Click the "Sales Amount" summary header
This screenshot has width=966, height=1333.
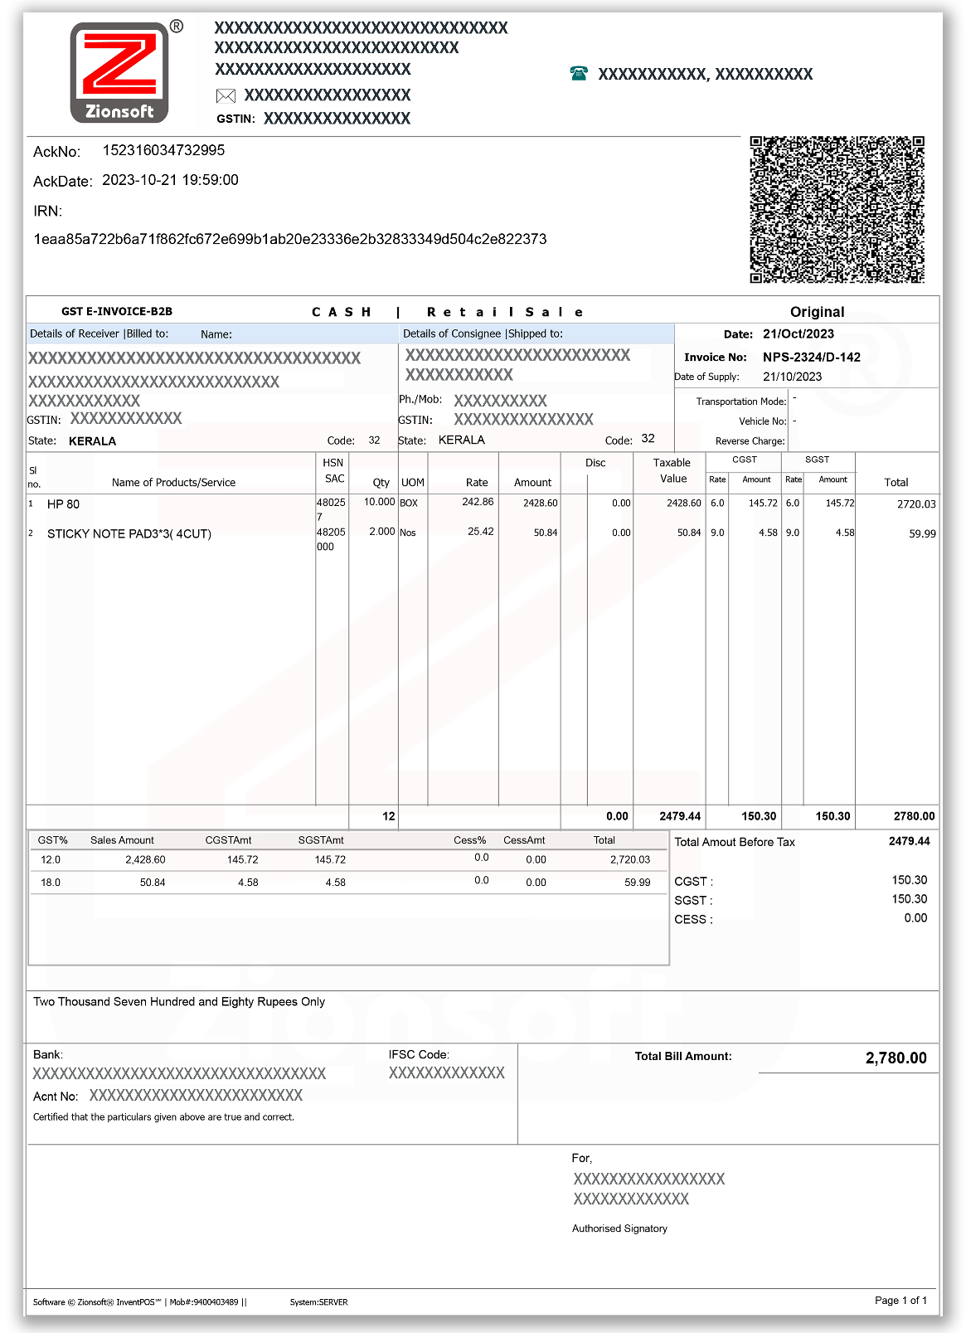[x=122, y=840]
